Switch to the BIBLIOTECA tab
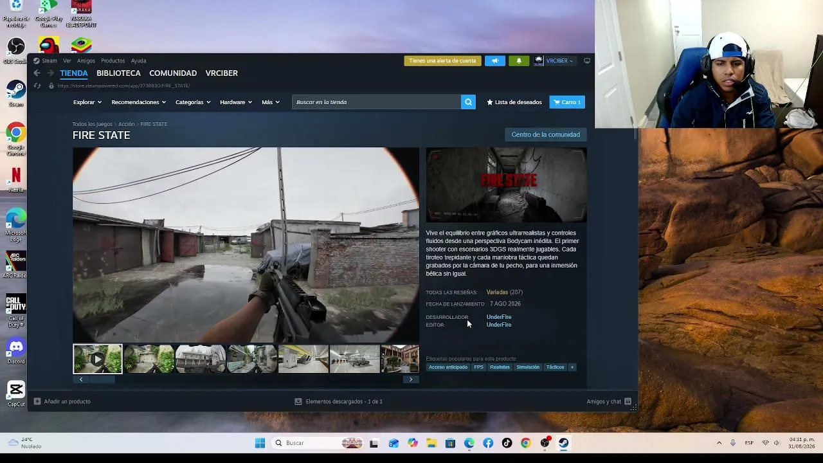The height and width of the screenshot is (463, 823). click(118, 73)
